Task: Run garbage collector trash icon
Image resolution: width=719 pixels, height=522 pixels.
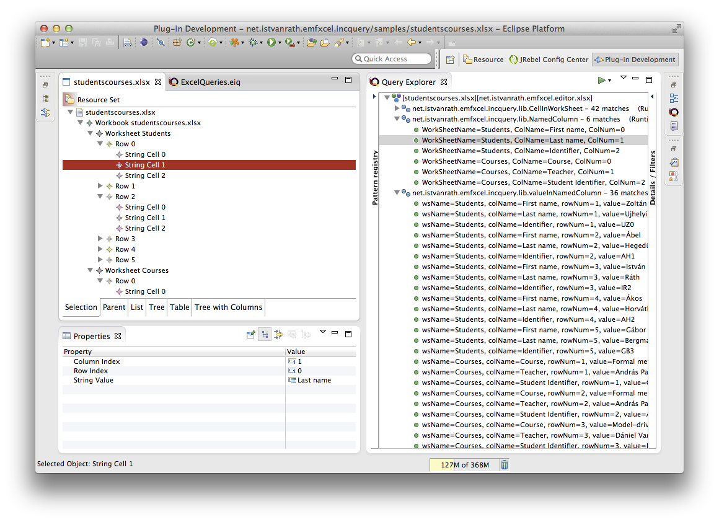Action: pos(505,465)
